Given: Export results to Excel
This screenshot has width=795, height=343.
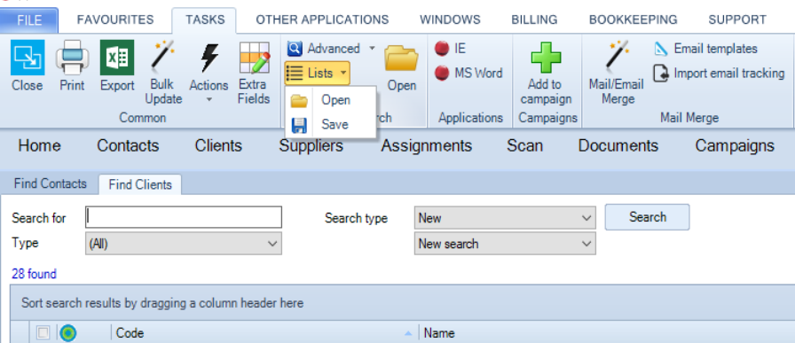Looking at the screenshot, I should pos(117,58).
